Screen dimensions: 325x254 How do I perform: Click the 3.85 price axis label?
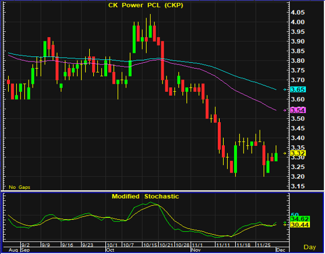click(298, 51)
